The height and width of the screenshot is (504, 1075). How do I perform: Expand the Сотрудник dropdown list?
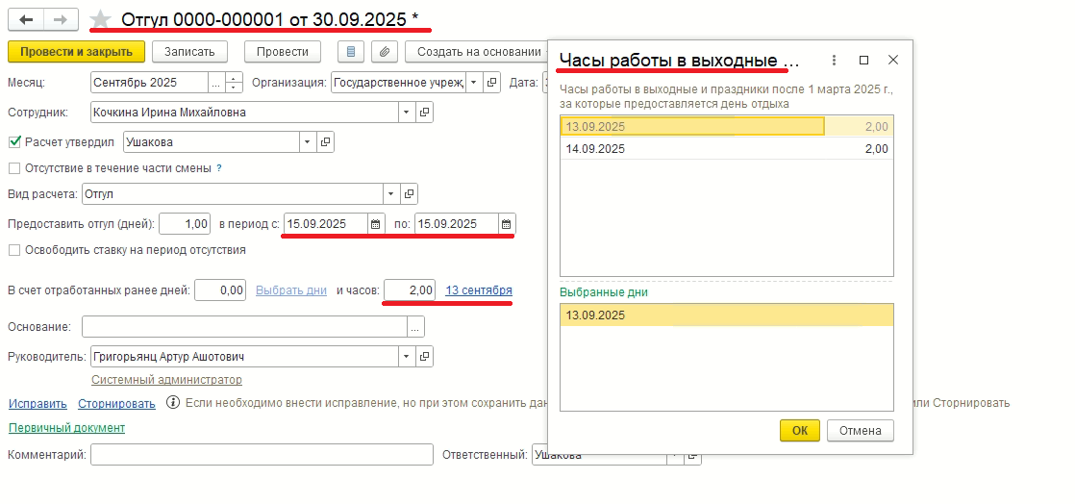click(x=407, y=113)
